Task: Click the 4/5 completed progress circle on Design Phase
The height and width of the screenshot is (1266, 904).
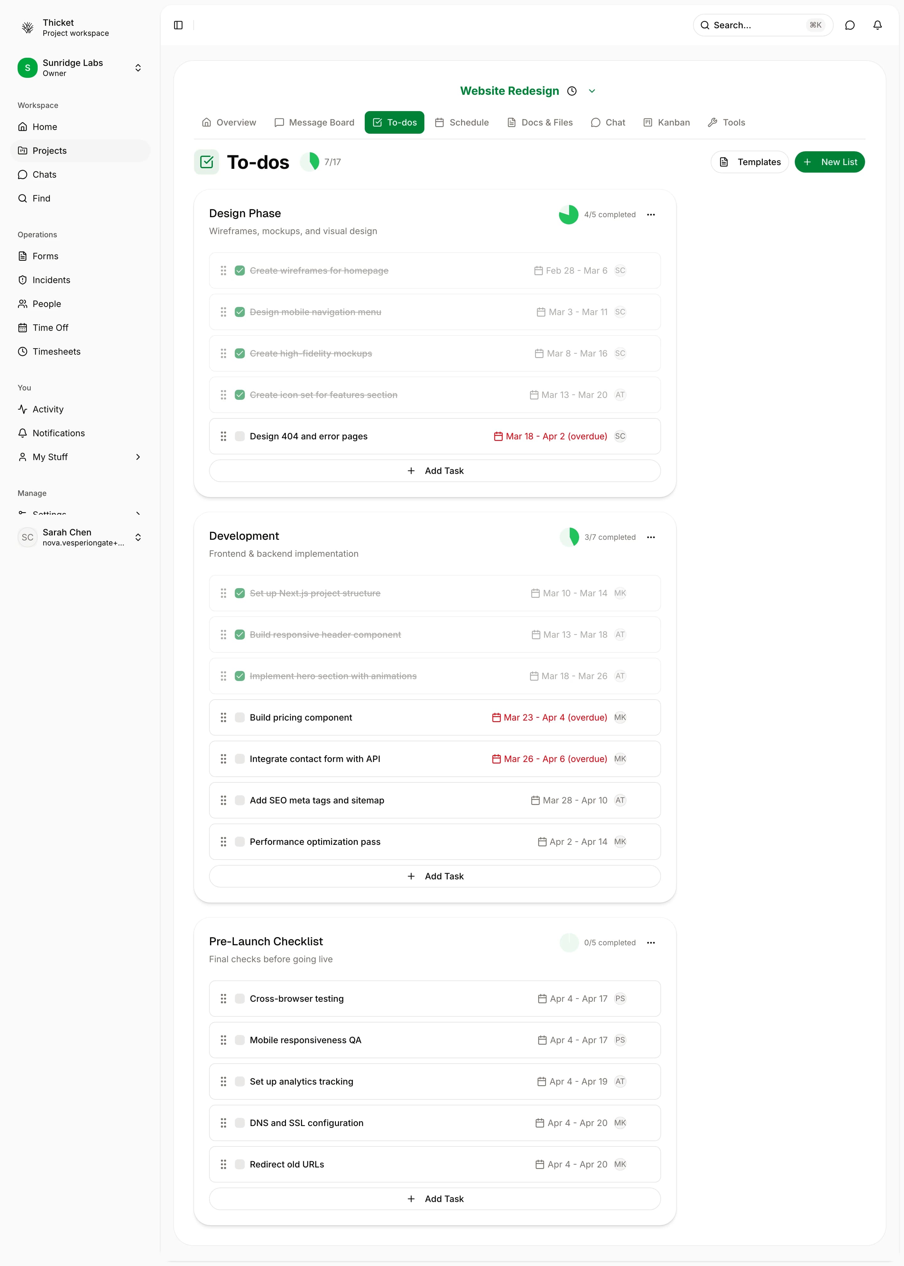Action: pos(569,214)
